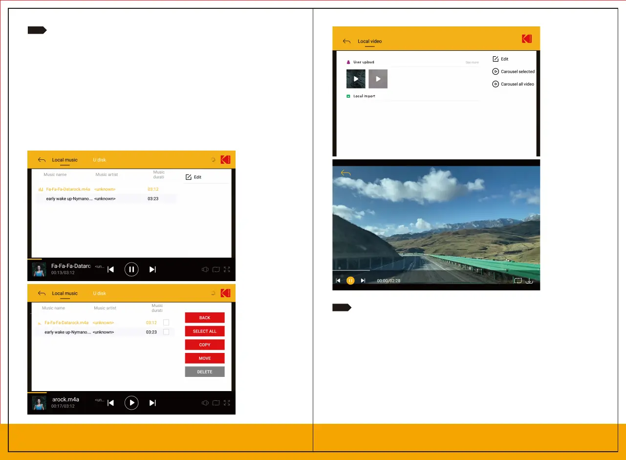Click the Edit icon on Local video screen

pyautogui.click(x=496, y=59)
